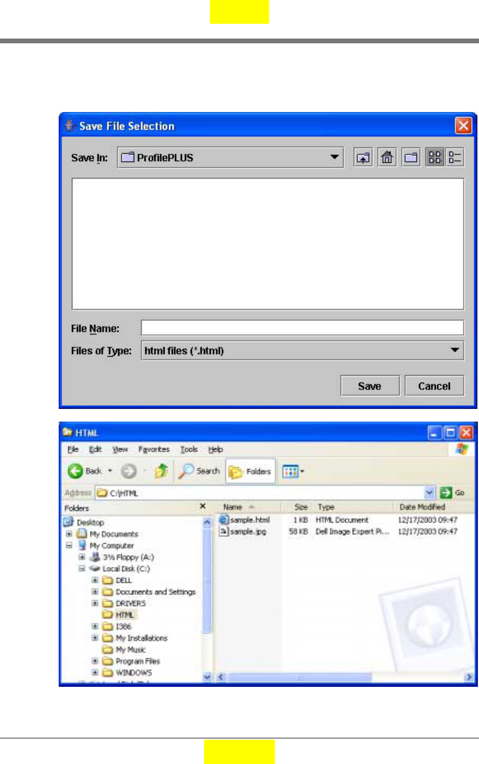Click the Cancel button
The image size is (479, 764).
click(435, 386)
